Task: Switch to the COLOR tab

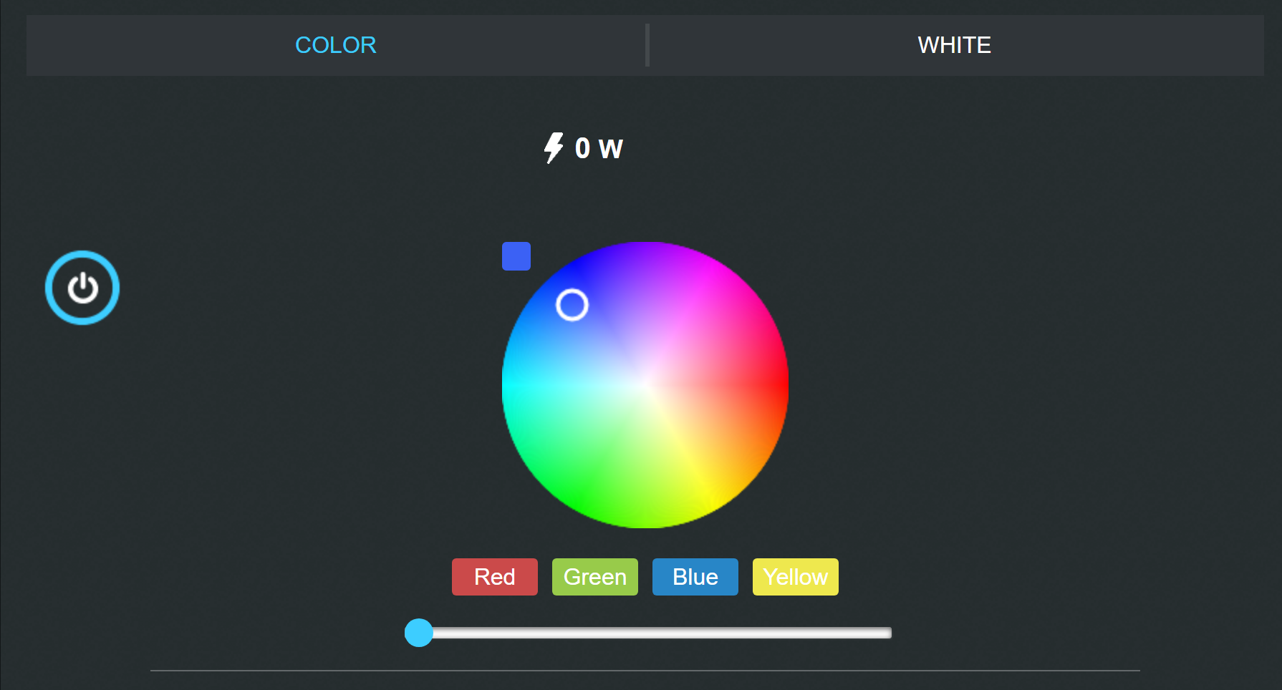Action: point(335,45)
